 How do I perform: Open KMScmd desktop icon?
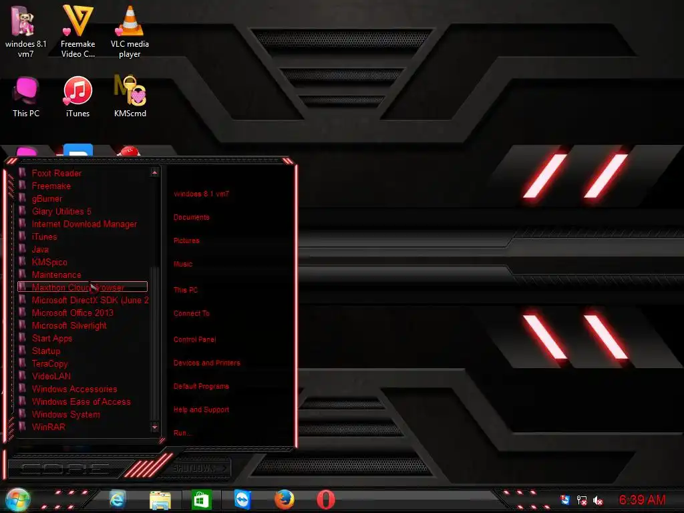pyautogui.click(x=130, y=96)
